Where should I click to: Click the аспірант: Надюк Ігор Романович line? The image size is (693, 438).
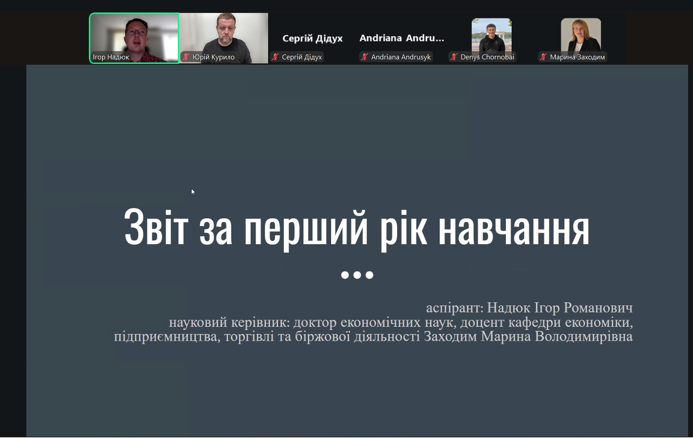[x=529, y=308]
